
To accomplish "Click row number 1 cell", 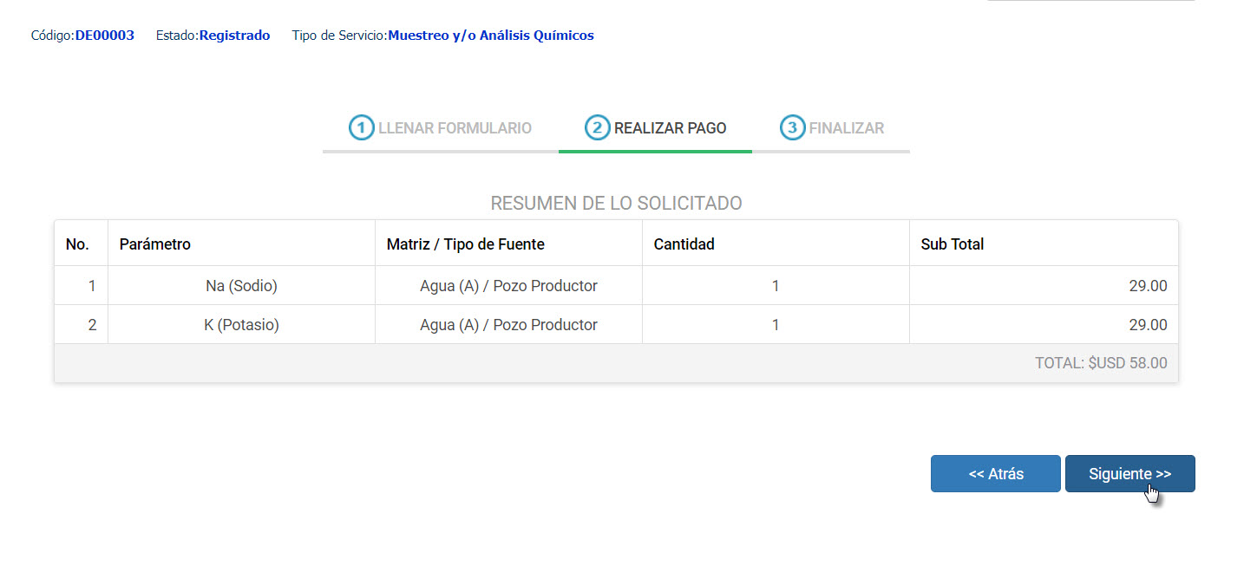I will [81, 286].
